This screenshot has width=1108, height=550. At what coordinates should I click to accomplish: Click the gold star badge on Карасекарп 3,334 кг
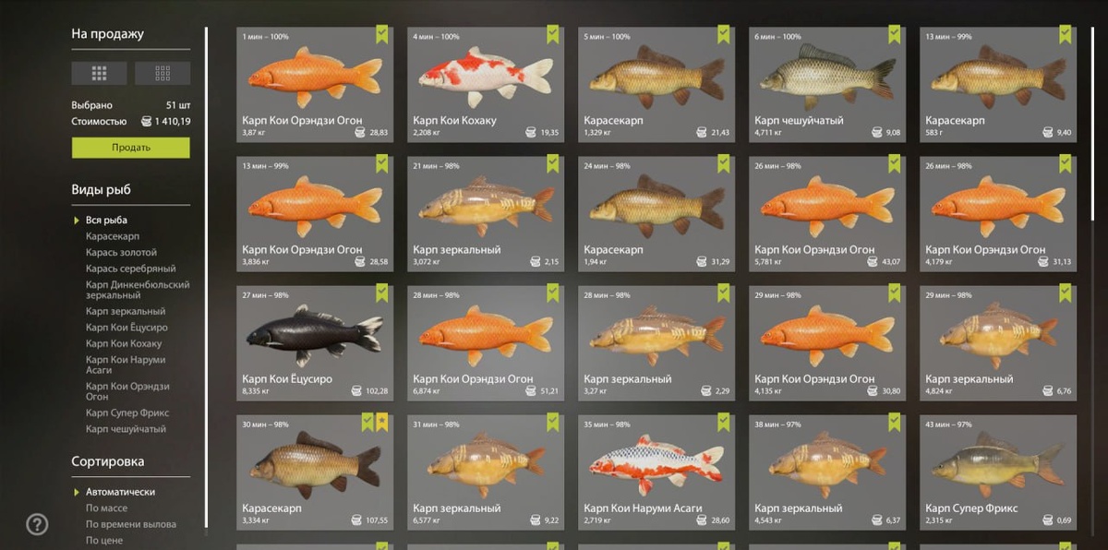pyautogui.click(x=381, y=423)
